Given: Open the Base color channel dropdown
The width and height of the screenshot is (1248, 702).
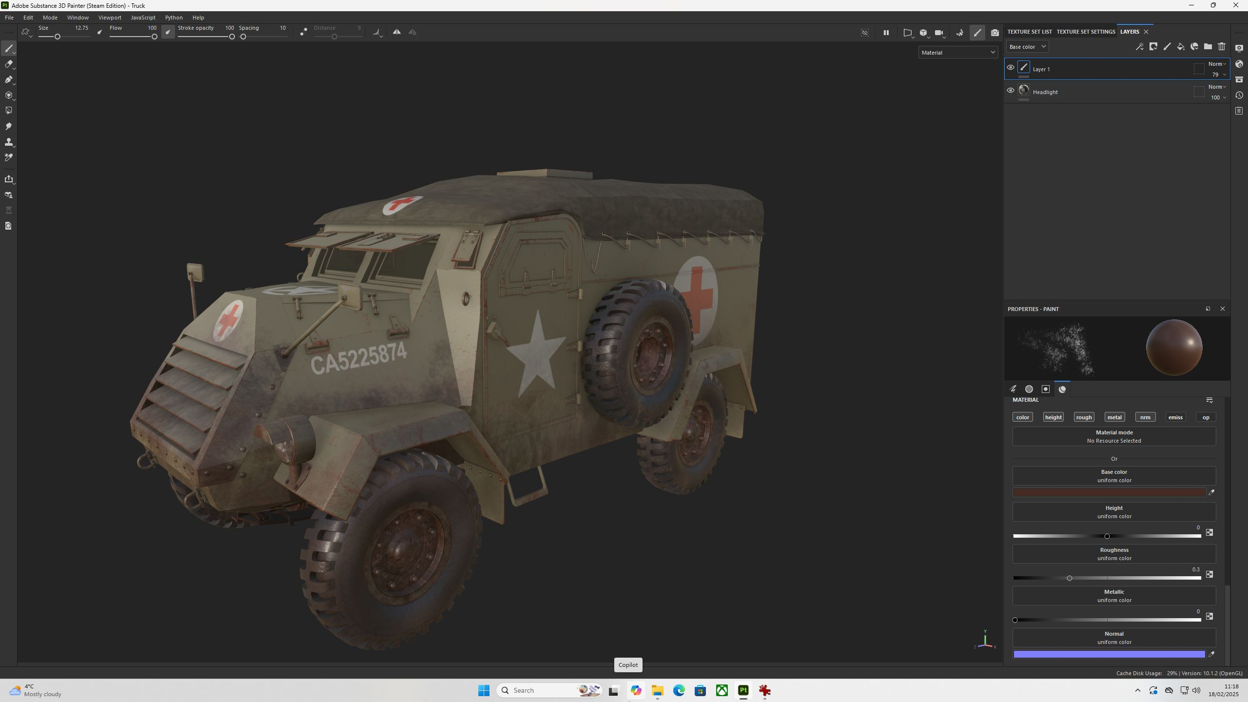Looking at the screenshot, I should 1027,47.
